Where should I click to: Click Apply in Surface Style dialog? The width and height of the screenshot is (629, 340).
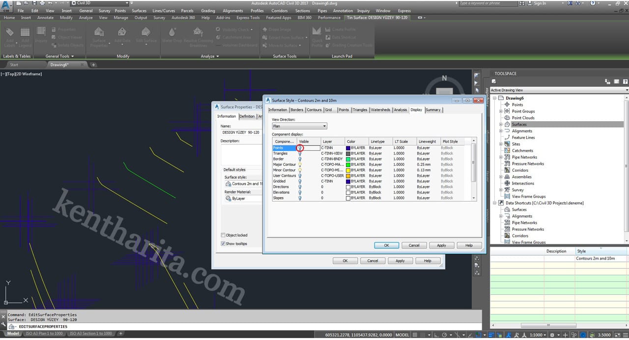point(441,245)
